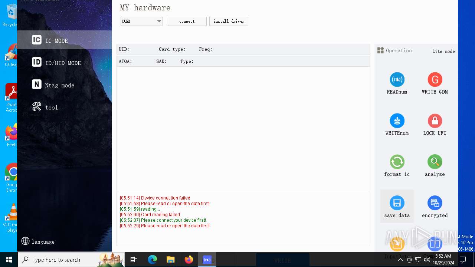The width and height of the screenshot is (475, 267).
Task: Click inside the card data display area
Action: pyautogui.click(x=243, y=129)
